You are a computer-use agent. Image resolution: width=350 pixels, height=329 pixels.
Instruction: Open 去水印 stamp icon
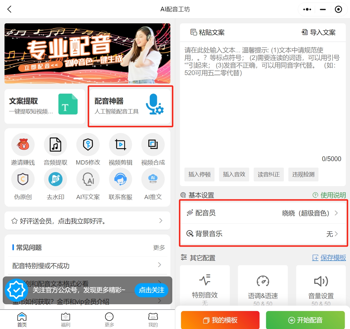click(x=55, y=179)
